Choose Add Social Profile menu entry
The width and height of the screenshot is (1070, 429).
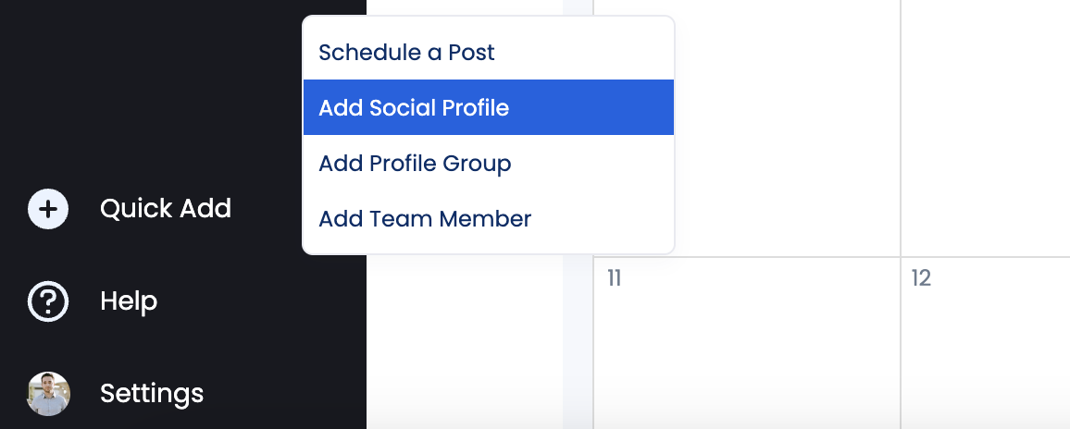[x=414, y=108]
